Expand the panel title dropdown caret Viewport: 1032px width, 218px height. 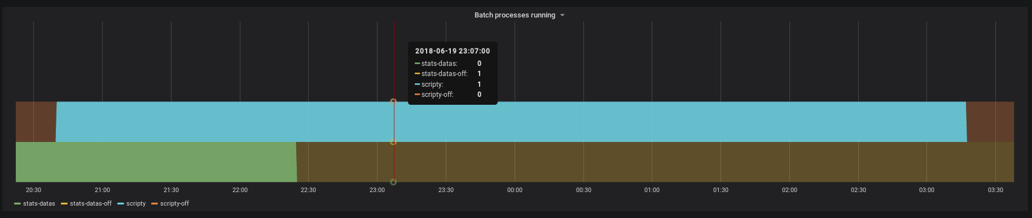[562, 16]
